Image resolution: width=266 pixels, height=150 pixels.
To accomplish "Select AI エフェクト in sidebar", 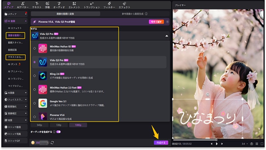I will click(15, 28).
